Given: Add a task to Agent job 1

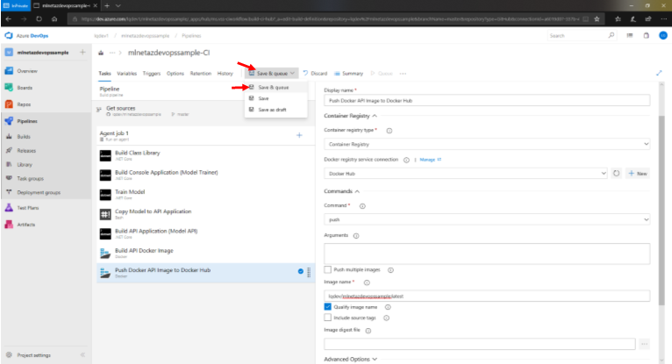Looking at the screenshot, I should pos(299,135).
